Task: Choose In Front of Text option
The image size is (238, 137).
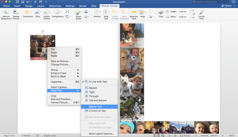Action: pyautogui.click(x=99, y=111)
